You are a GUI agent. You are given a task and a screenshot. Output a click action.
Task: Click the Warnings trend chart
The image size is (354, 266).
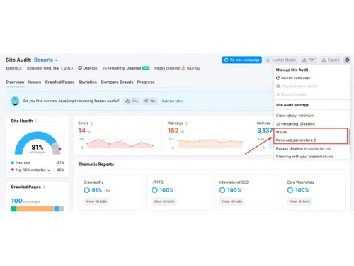(x=210, y=144)
